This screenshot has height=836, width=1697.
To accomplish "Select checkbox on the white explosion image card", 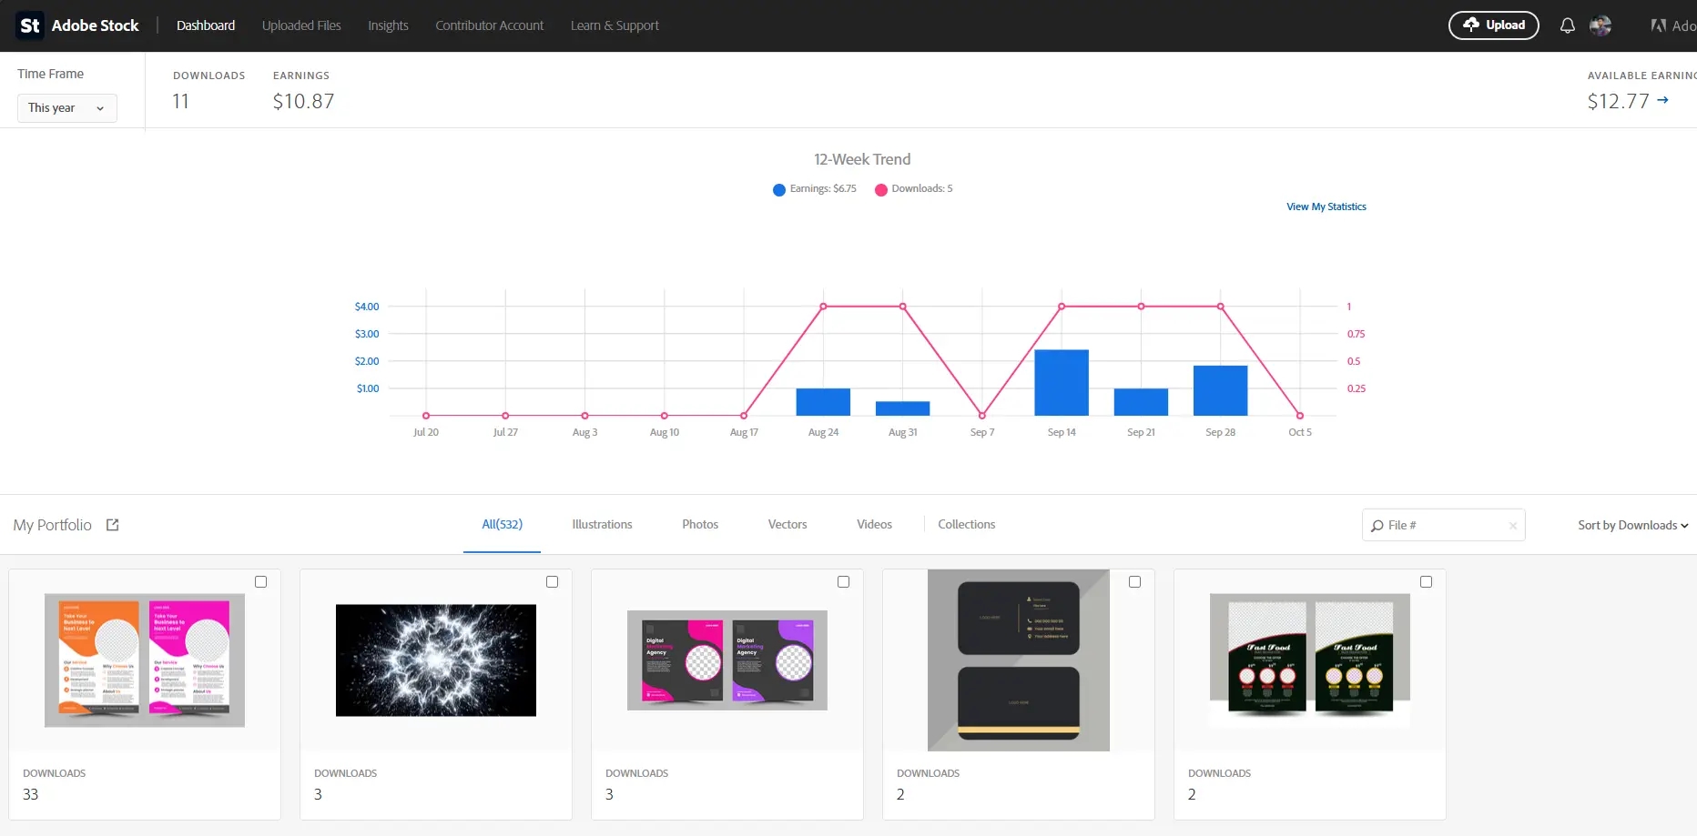I will point(553,582).
